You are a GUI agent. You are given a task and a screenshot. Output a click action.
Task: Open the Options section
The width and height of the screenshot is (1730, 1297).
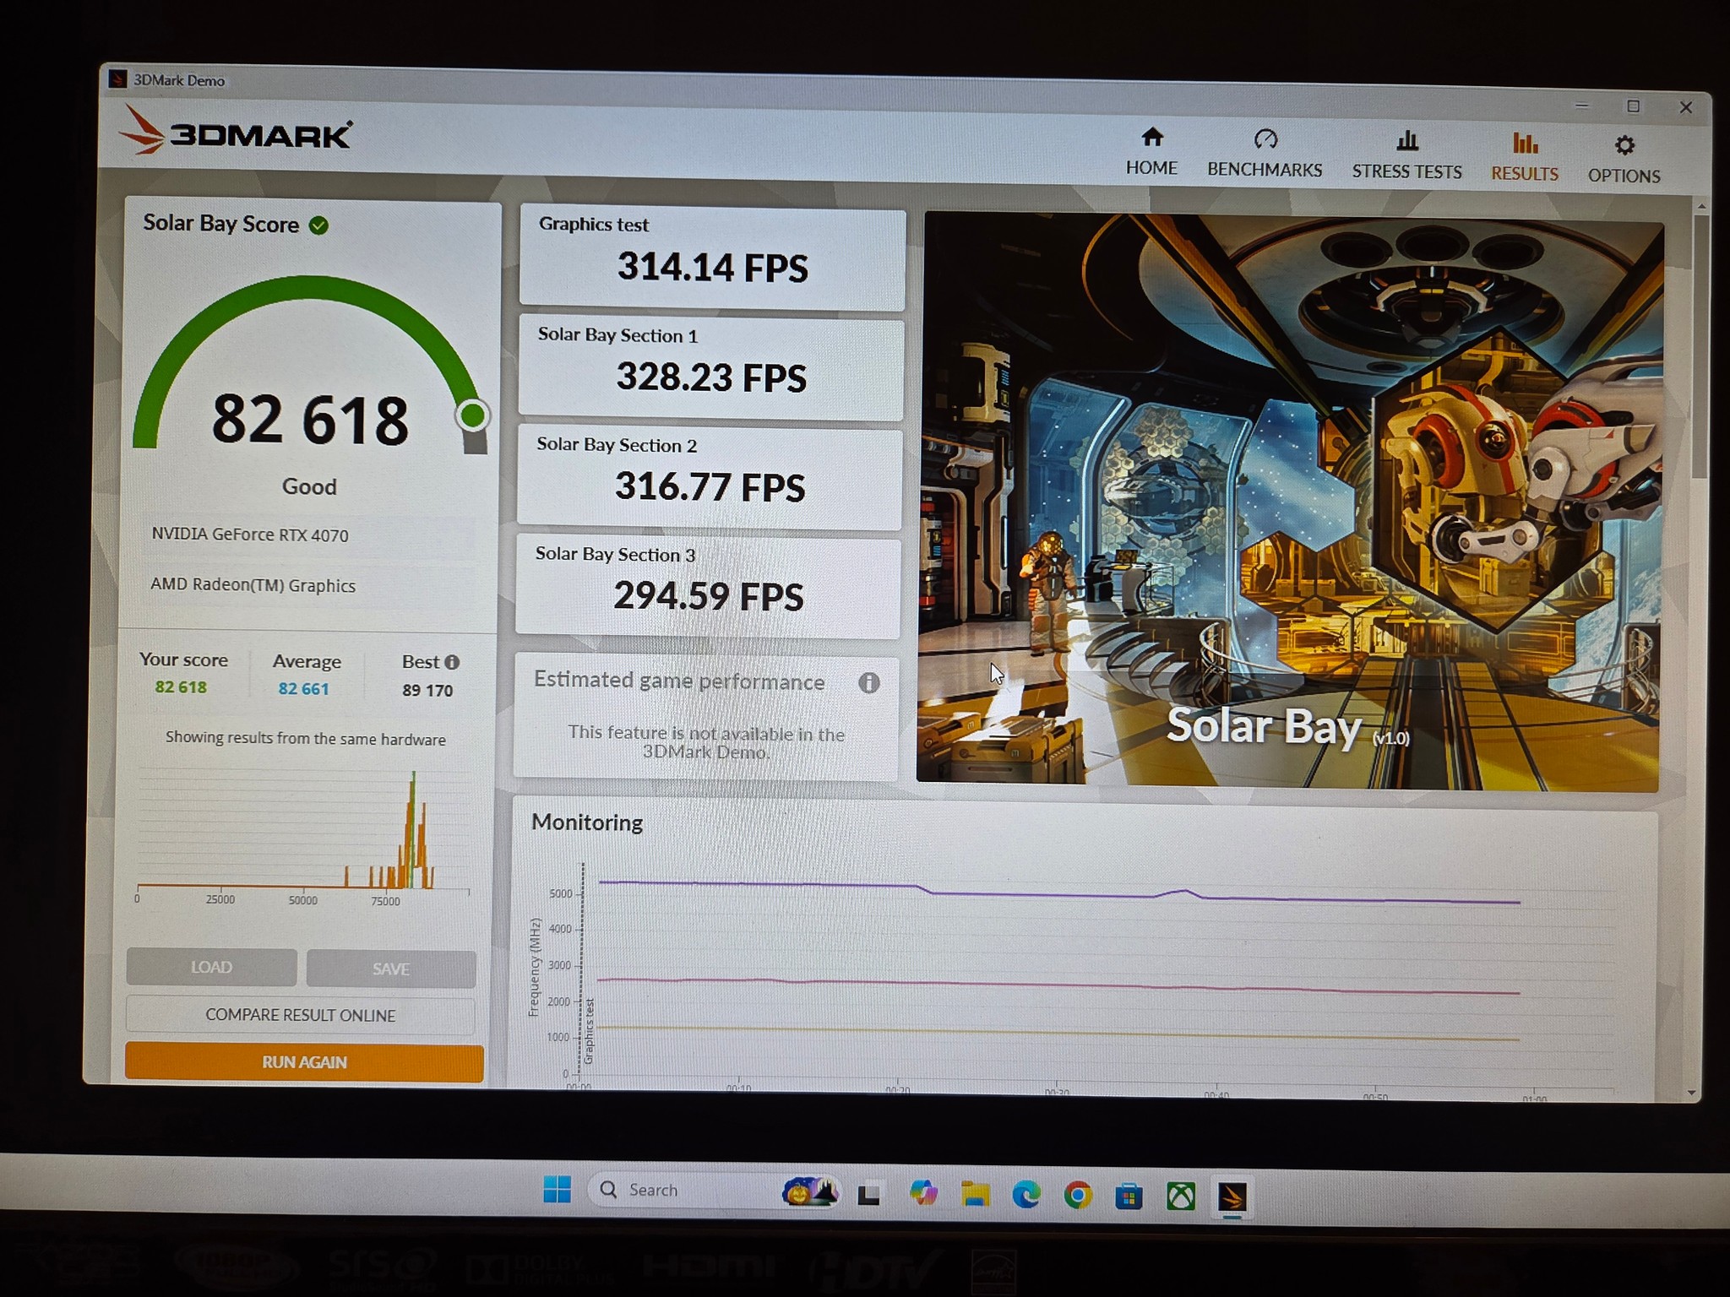coord(1624,160)
